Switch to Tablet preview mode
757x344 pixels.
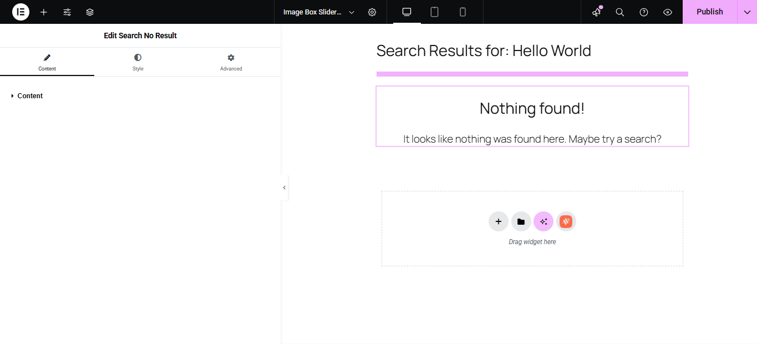pyautogui.click(x=435, y=12)
